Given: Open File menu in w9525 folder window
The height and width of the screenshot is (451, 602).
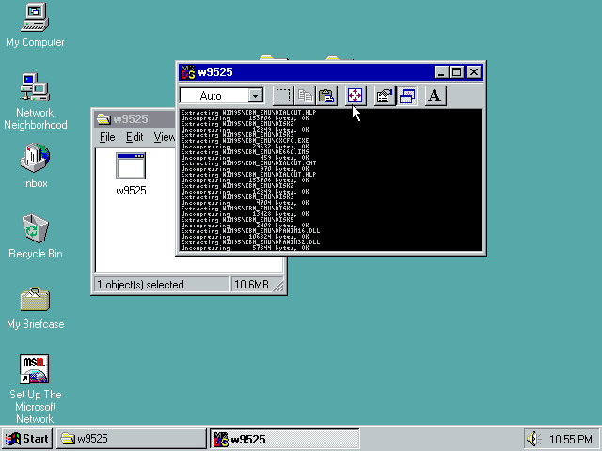Looking at the screenshot, I should click(107, 137).
